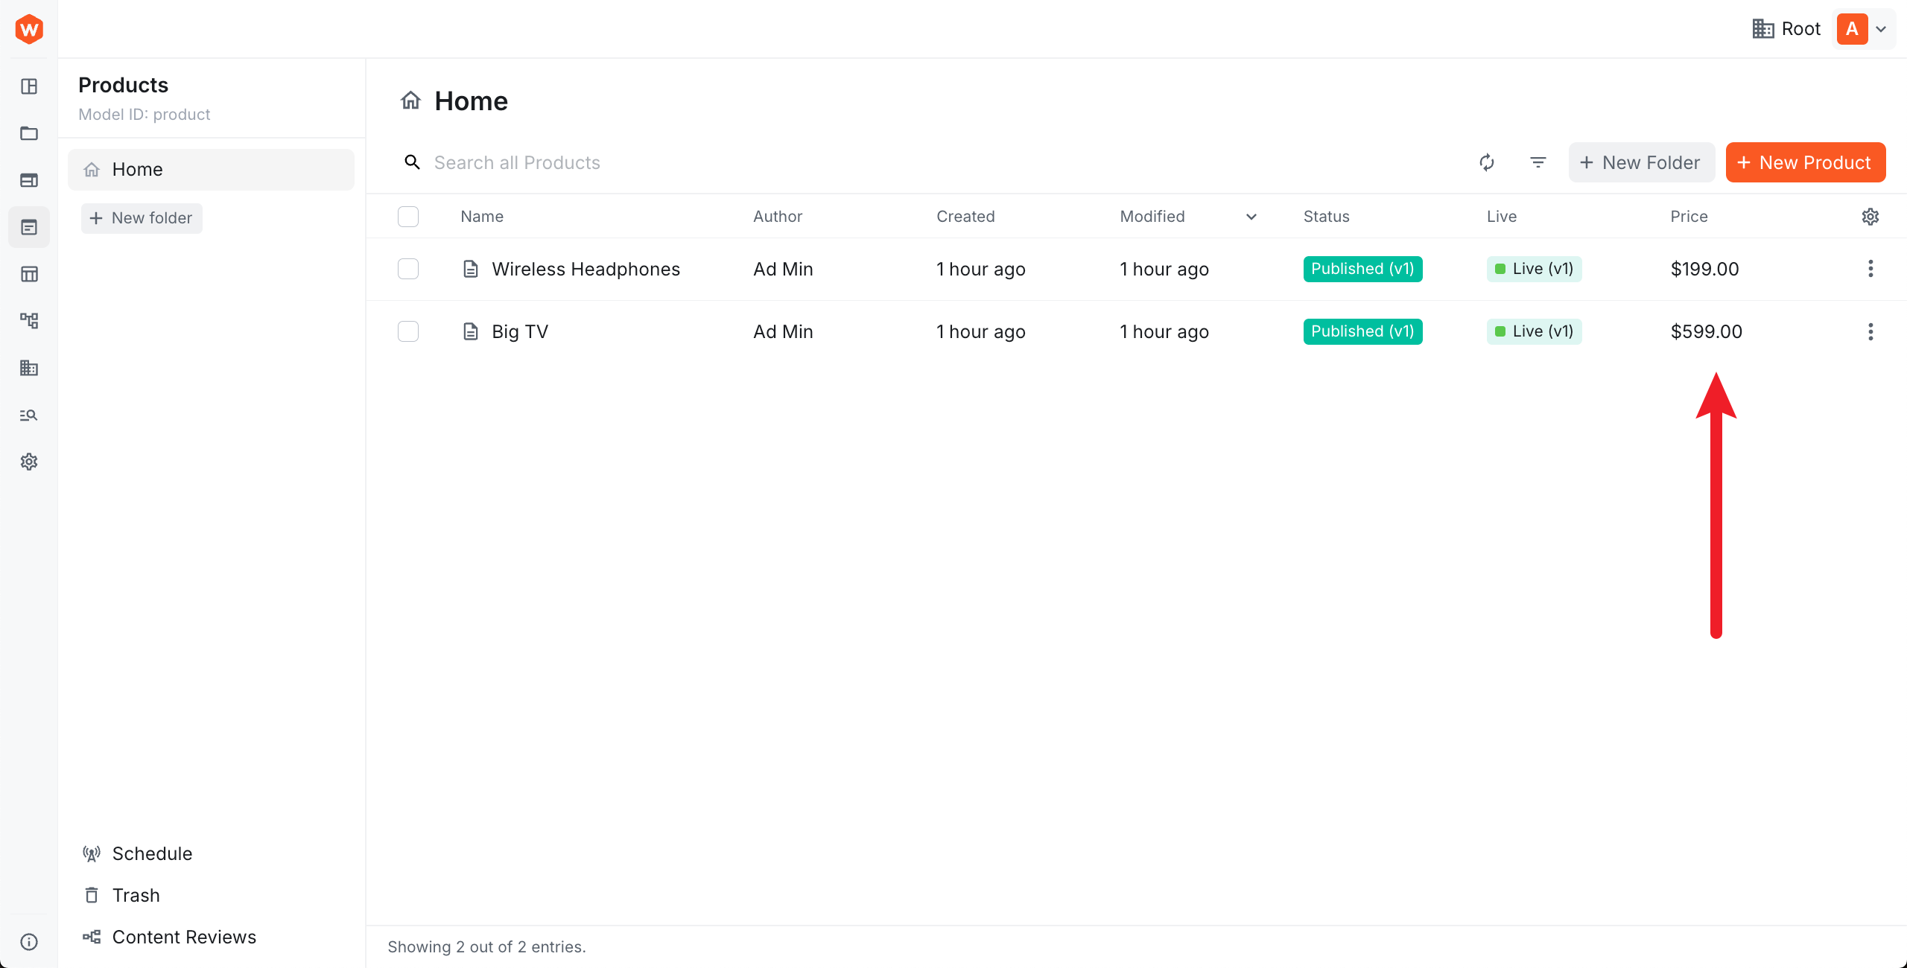Open the workflow diagram icon in the sidebar
1907x968 pixels.
click(x=29, y=320)
